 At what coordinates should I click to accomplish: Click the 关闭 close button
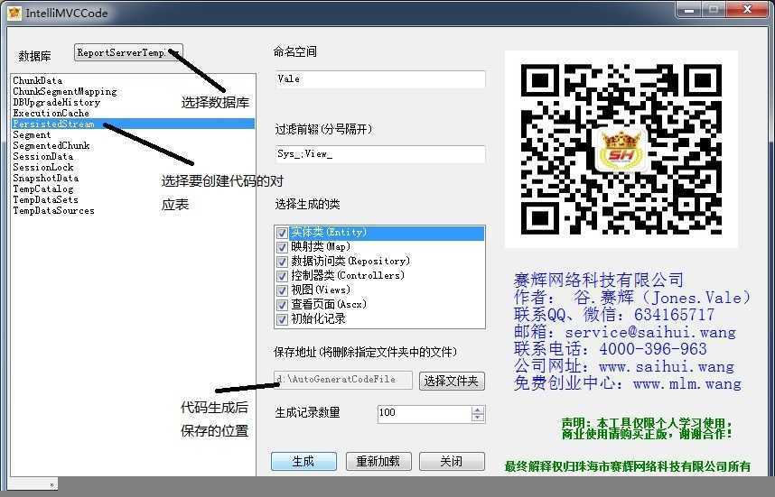[x=452, y=462]
